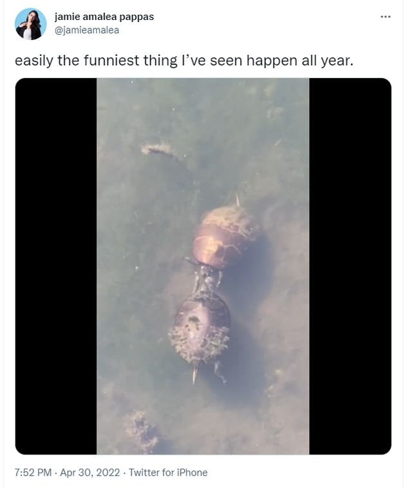Click empty header space beside the username
This screenshot has width=412, height=488.
pyautogui.click(x=264, y=23)
